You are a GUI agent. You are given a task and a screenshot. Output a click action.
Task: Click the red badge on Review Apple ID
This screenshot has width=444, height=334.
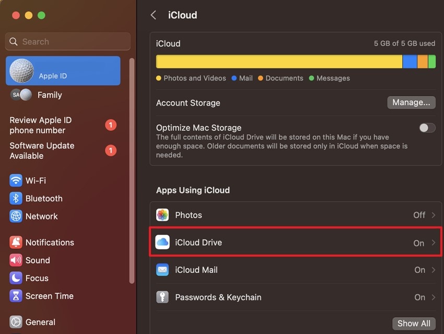[111, 125]
